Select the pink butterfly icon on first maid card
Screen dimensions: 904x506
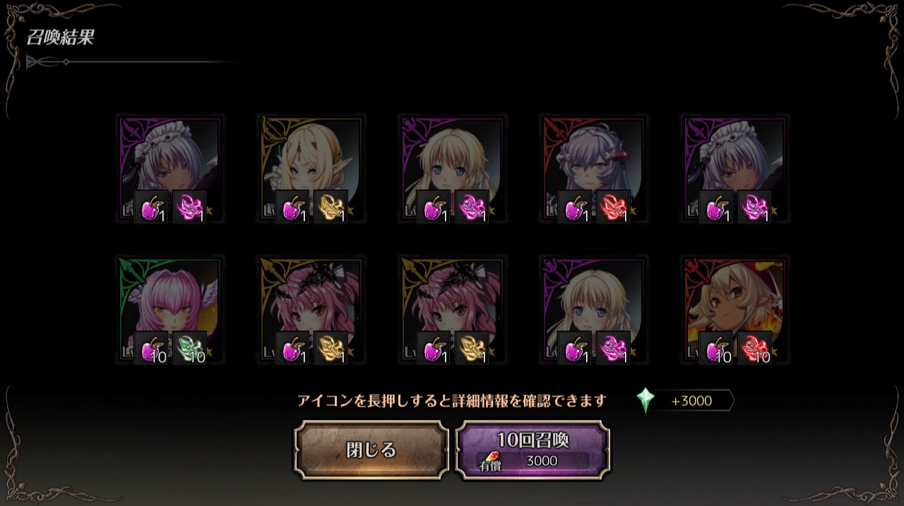(x=189, y=207)
